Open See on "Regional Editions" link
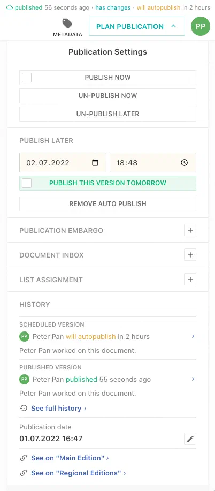This screenshot has height=491, width=215. coord(78,473)
